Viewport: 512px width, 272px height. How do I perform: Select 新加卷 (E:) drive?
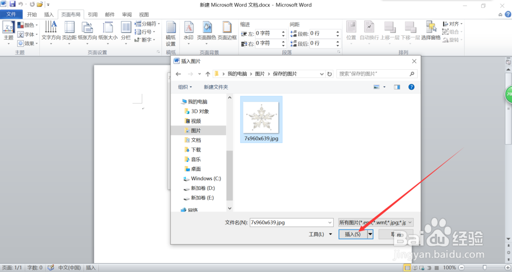click(203, 198)
